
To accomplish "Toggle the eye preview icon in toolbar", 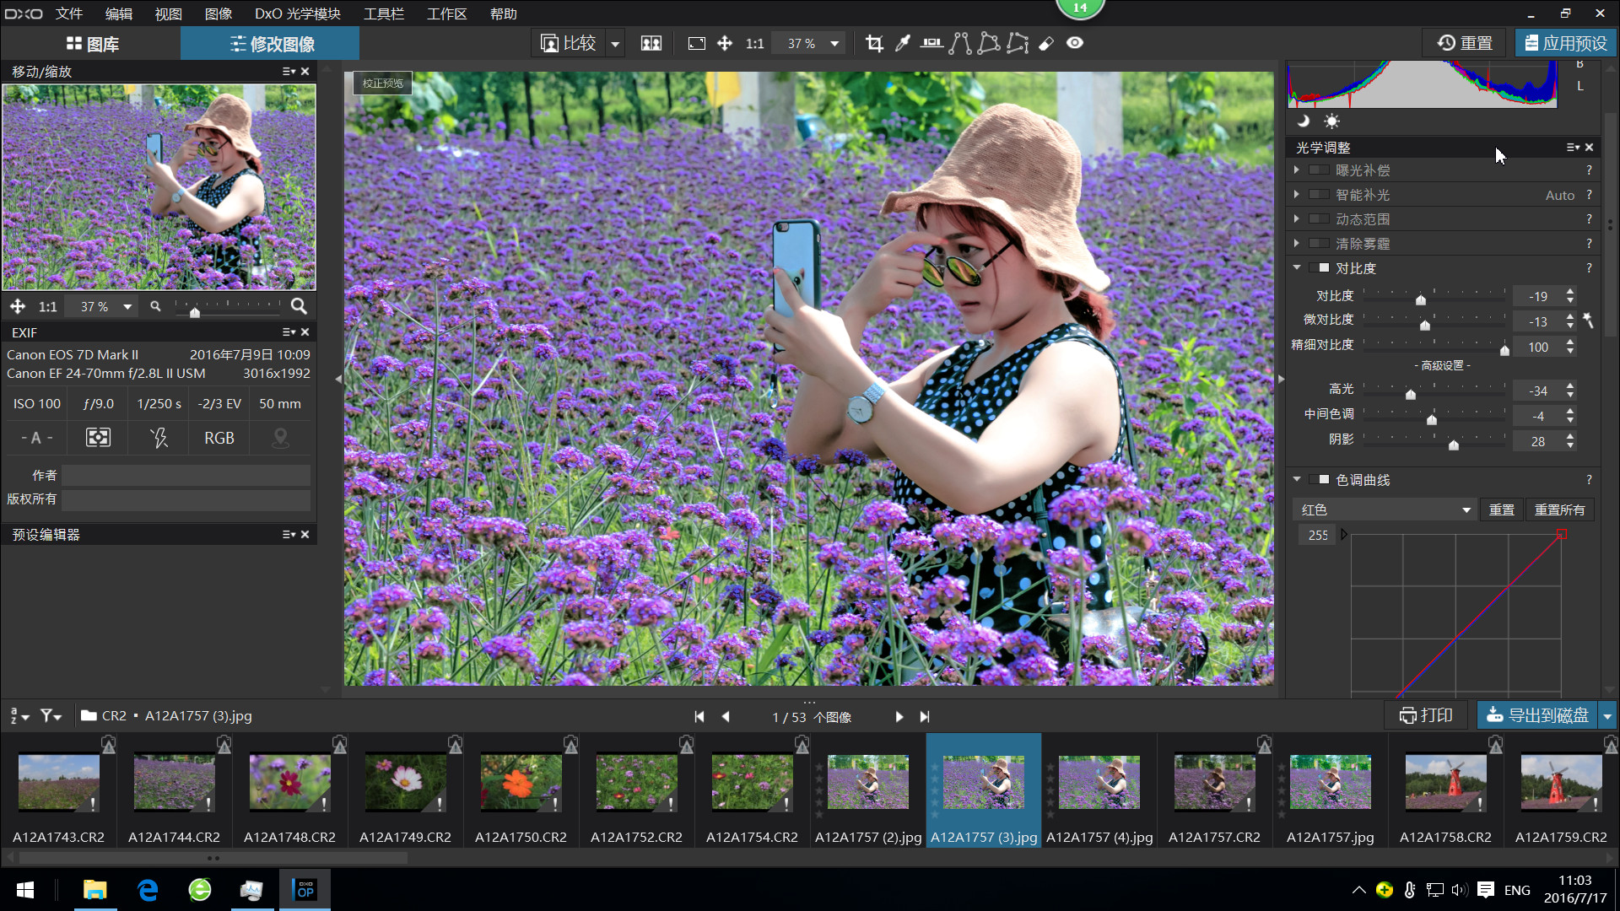I will pyautogui.click(x=1075, y=43).
